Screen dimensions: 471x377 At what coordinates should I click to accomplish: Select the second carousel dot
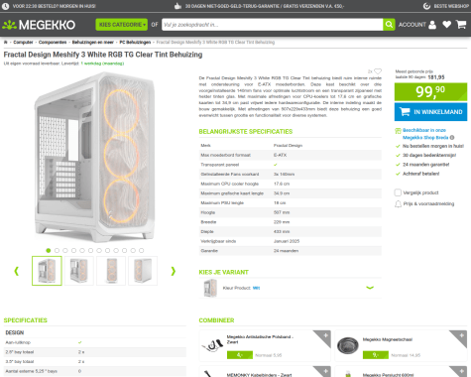coord(57,250)
